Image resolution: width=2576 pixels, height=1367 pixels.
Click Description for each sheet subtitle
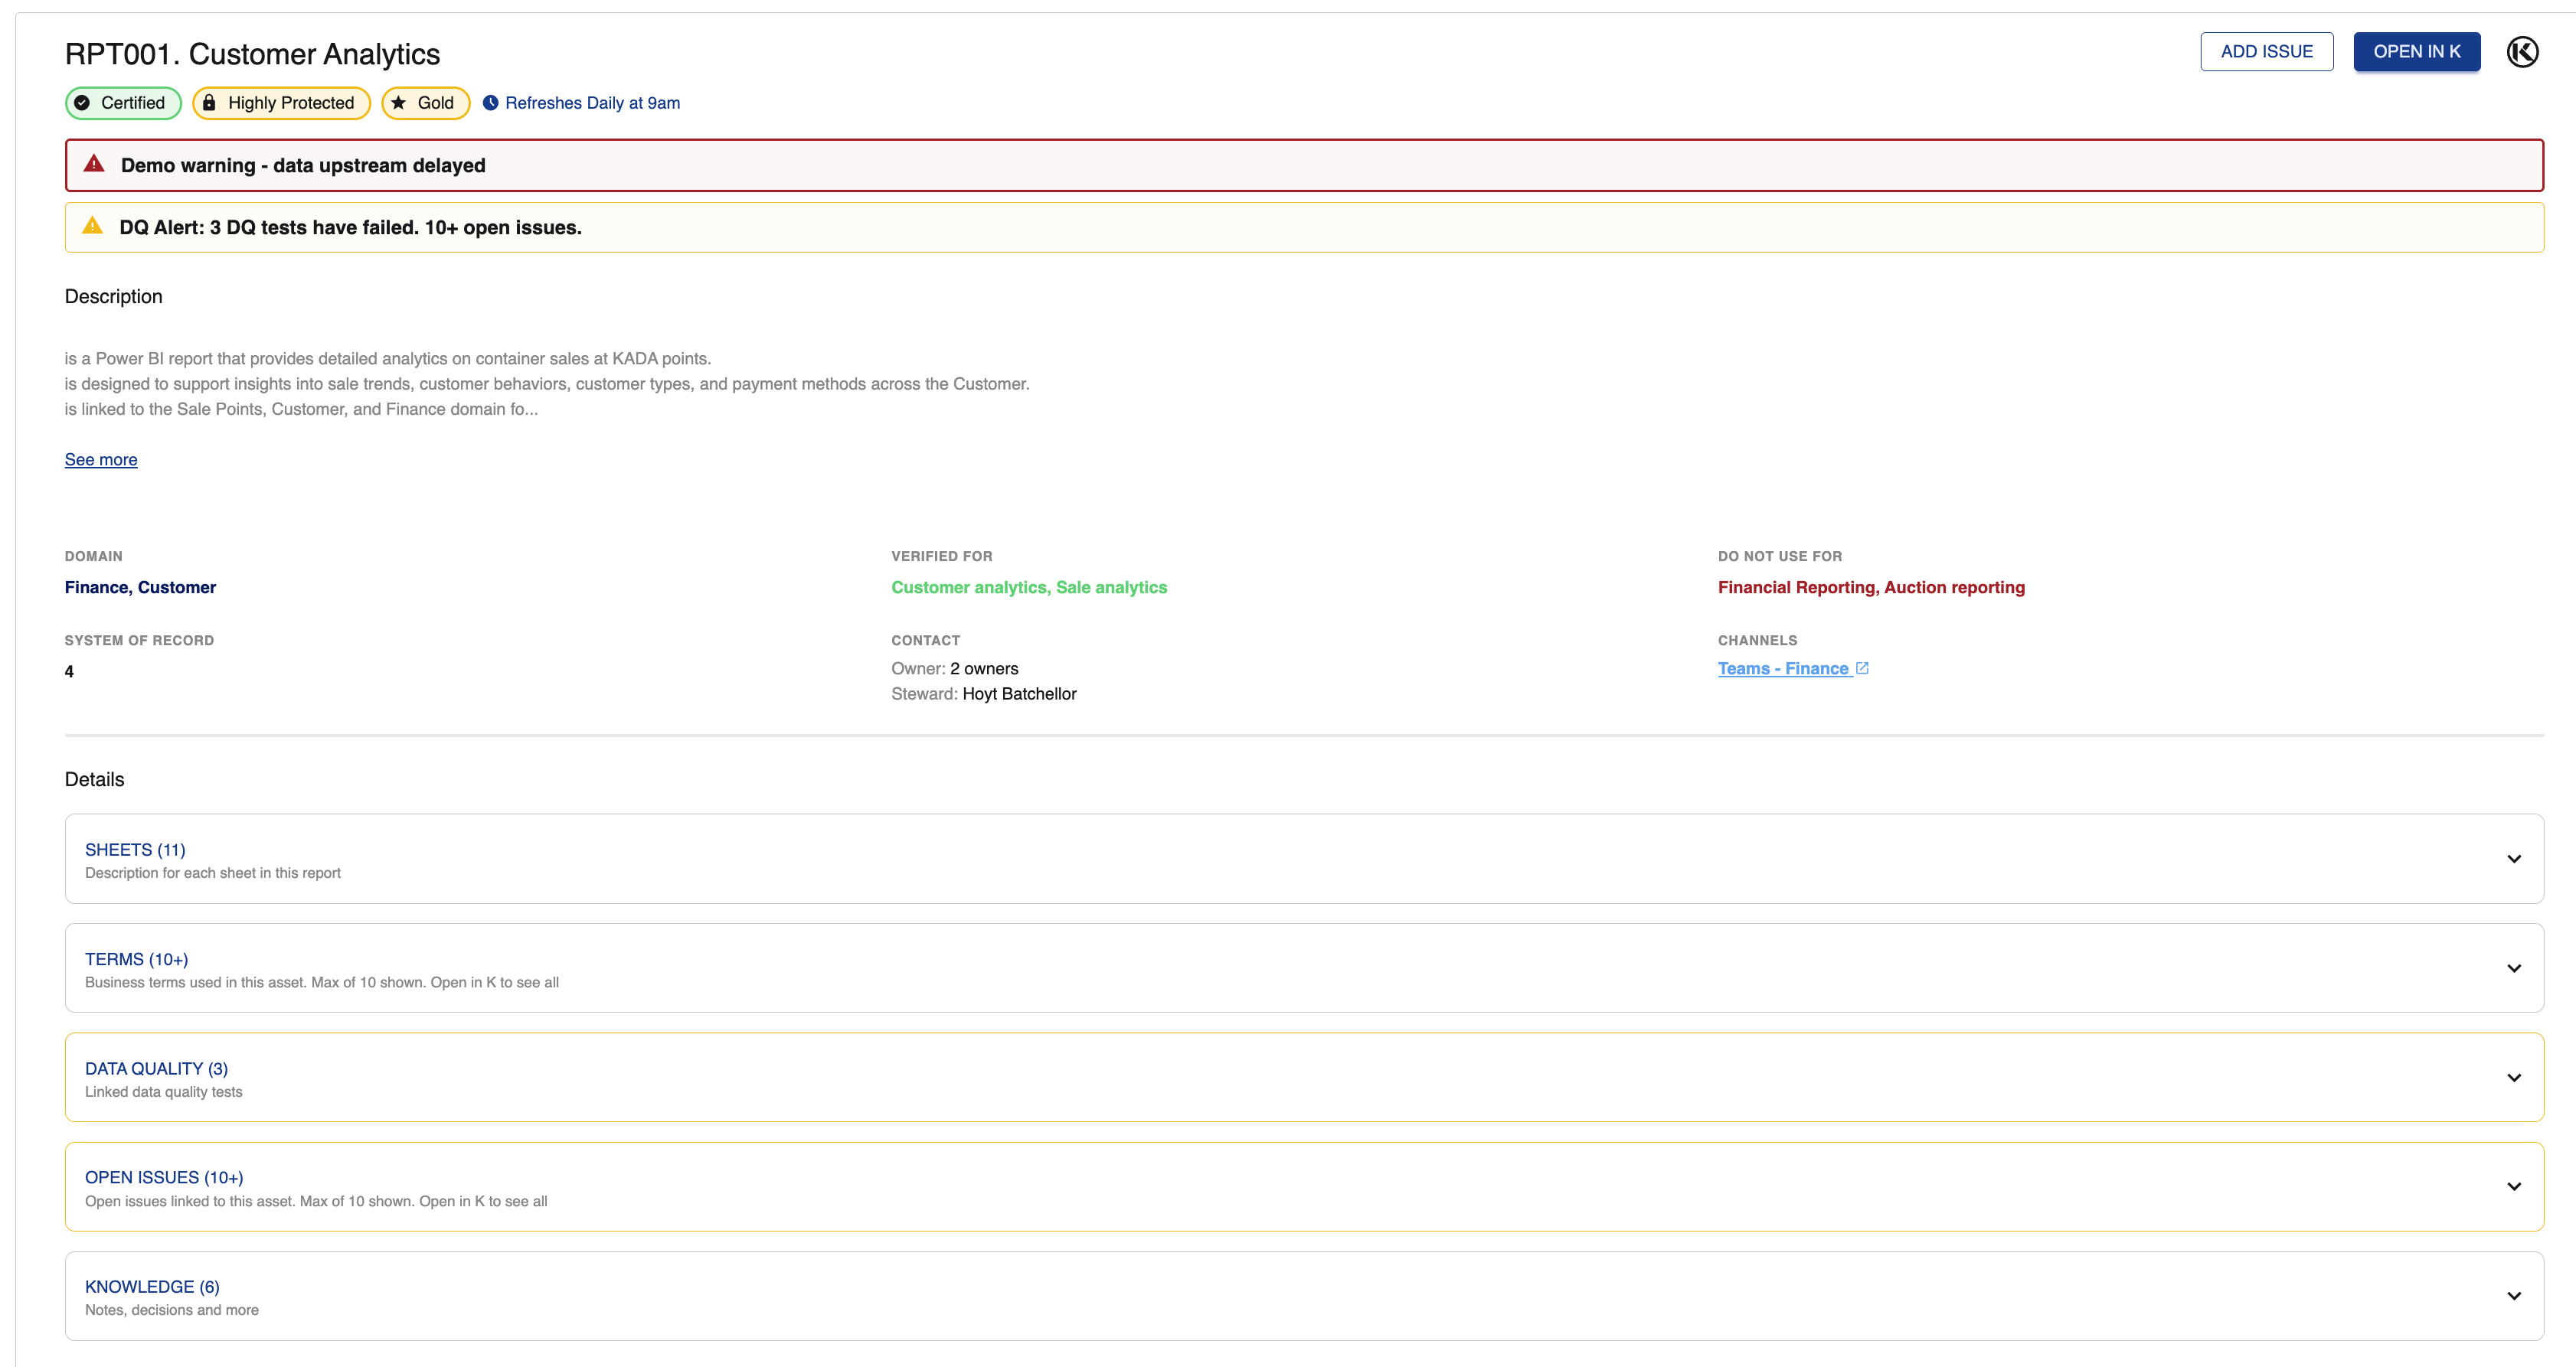pos(213,873)
